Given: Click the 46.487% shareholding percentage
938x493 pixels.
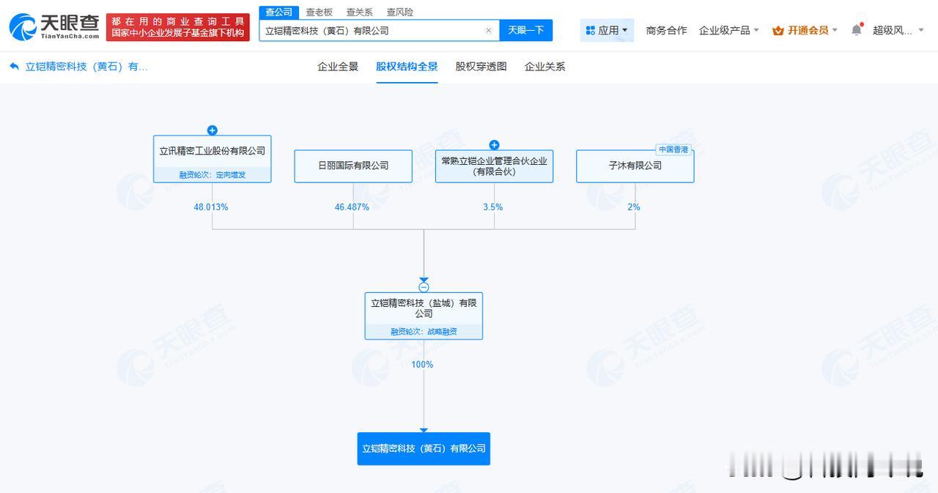Looking at the screenshot, I should [352, 207].
